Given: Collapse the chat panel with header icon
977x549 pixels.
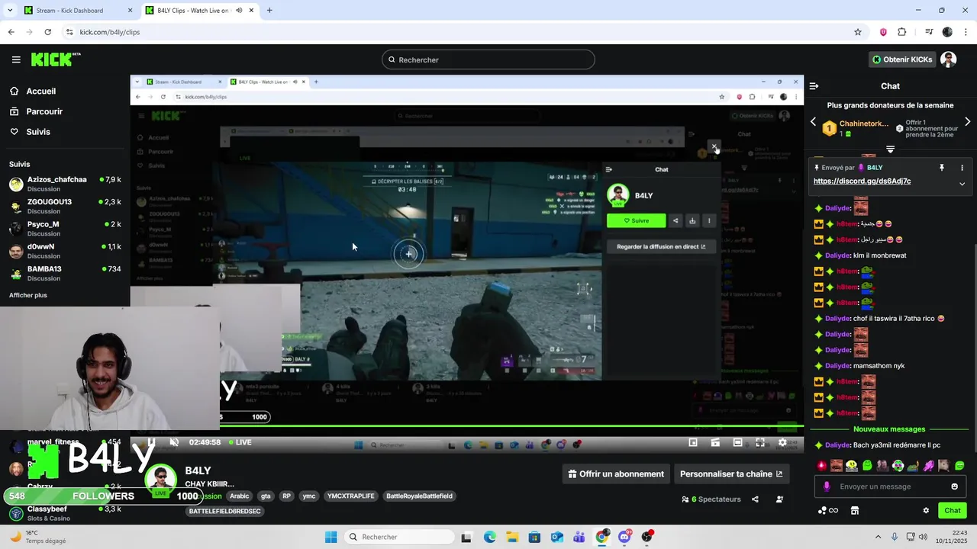Looking at the screenshot, I should [x=814, y=86].
